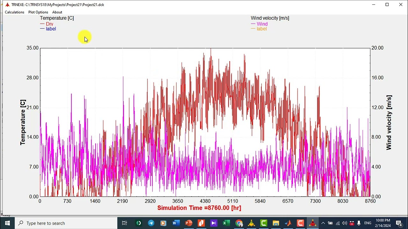Screen dimensions: 408x229
Task: Click the 20.00 value on right axis
Action: pyautogui.click(x=377, y=48)
